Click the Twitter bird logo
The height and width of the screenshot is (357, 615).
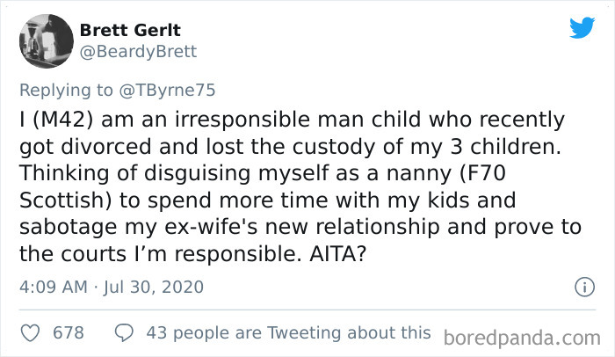581,27
